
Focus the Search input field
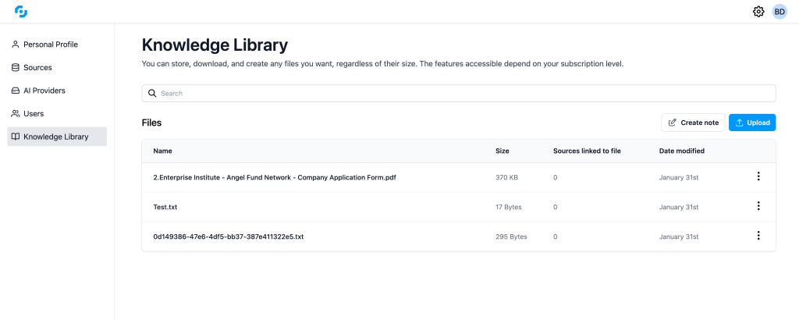coord(459,93)
